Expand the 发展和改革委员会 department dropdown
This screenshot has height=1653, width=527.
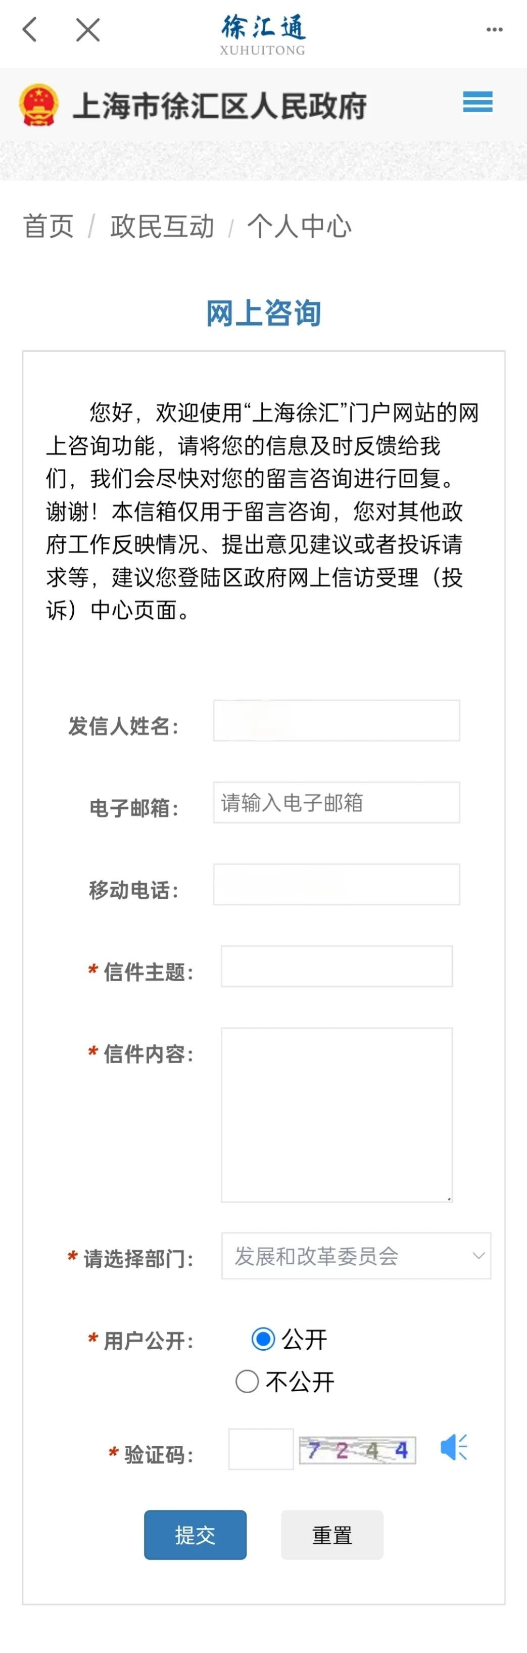click(x=356, y=1255)
